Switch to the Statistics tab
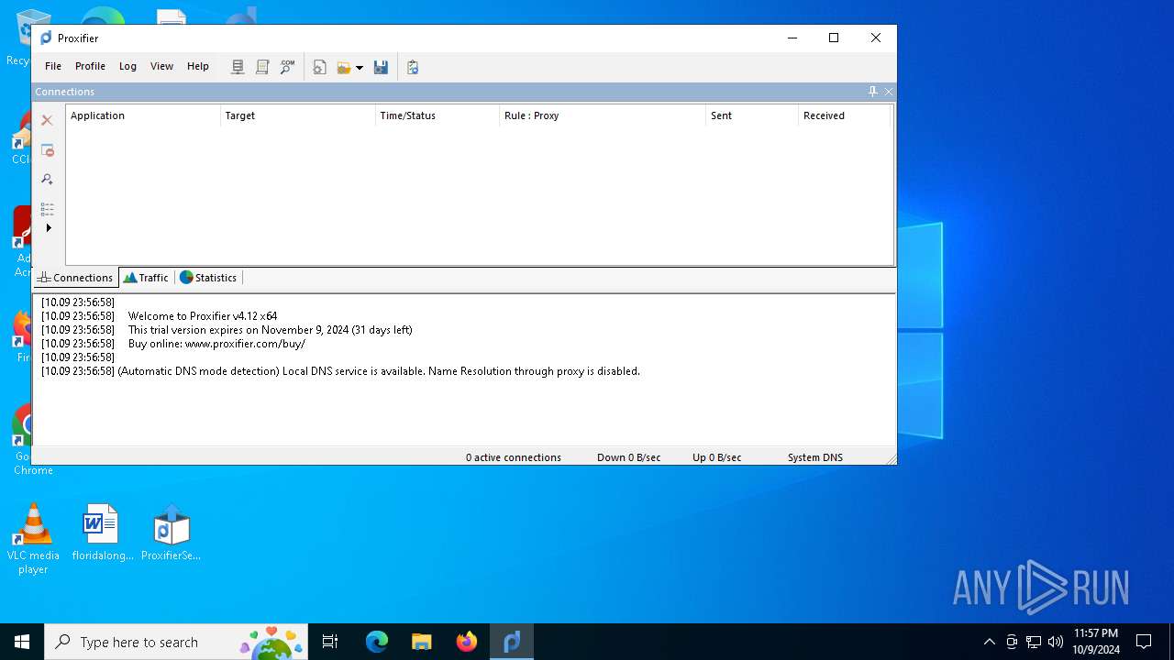1174x660 pixels. 209,278
